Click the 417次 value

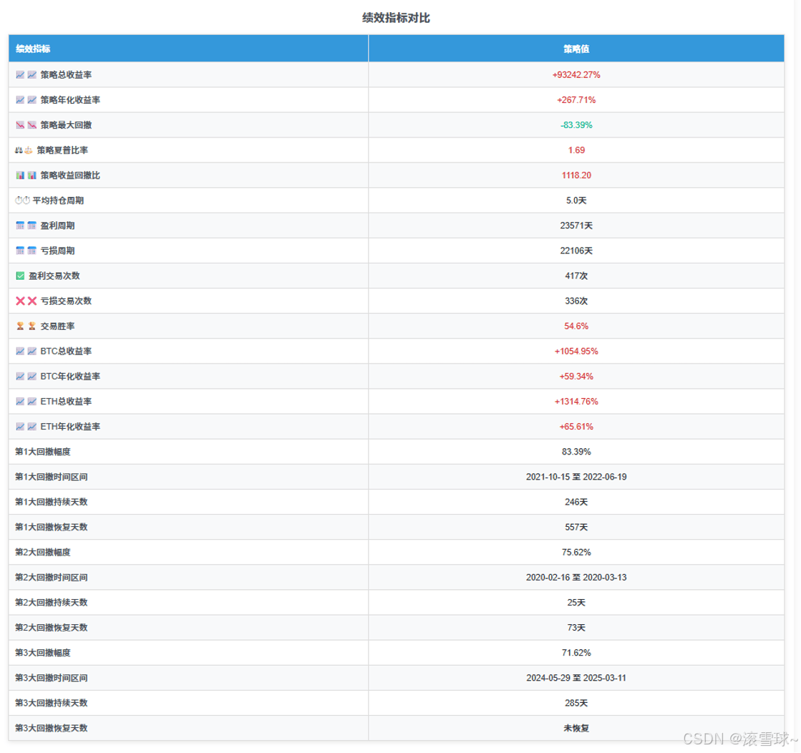coord(576,276)
